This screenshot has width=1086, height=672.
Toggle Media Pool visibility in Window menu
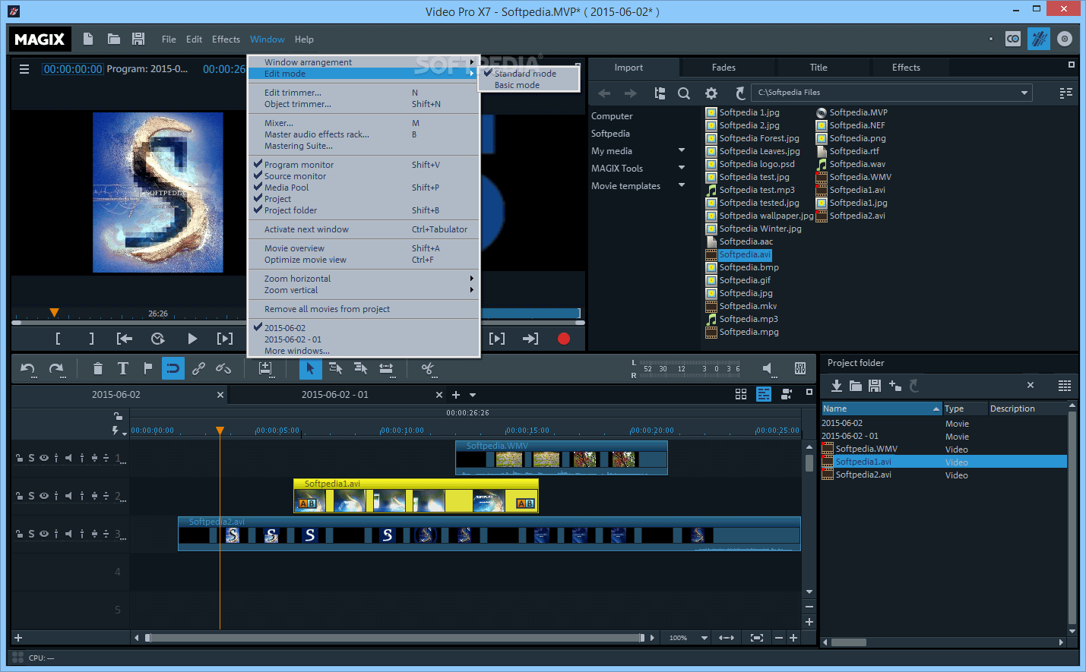[x=287, y=188]
